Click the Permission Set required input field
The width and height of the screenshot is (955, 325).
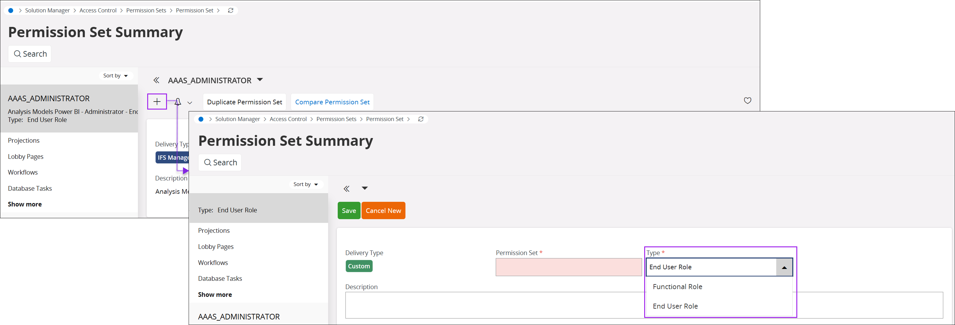(569, 267)
